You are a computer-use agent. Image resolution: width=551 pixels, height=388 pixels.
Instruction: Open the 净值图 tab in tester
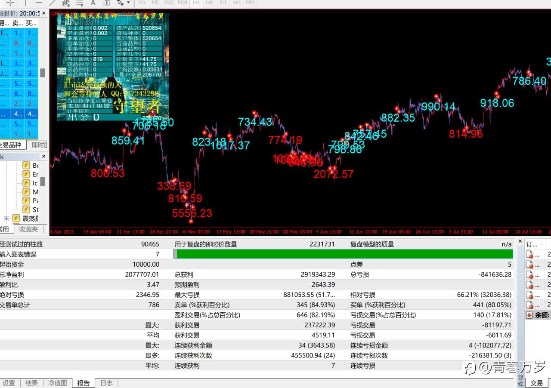pyautogui.click(x=57, y=383)
